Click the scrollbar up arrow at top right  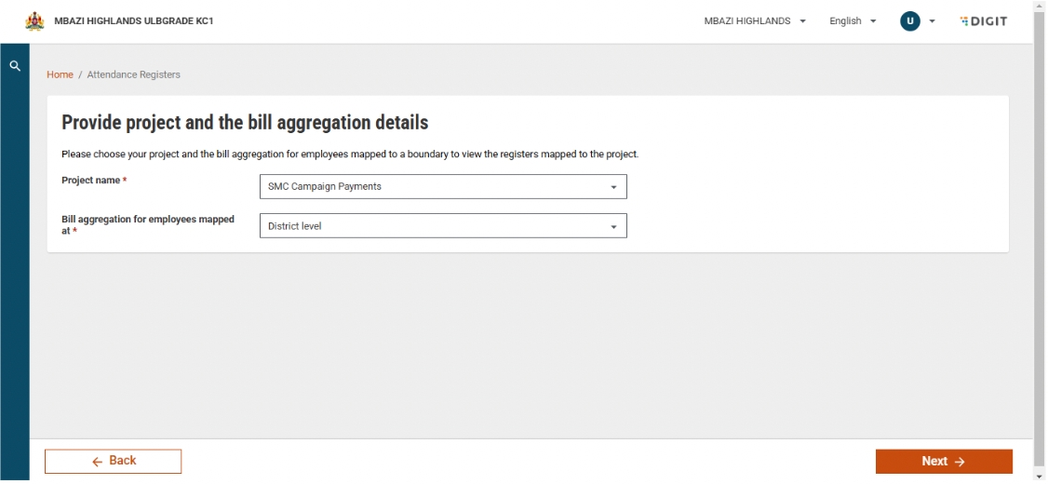pos(1040,6)
